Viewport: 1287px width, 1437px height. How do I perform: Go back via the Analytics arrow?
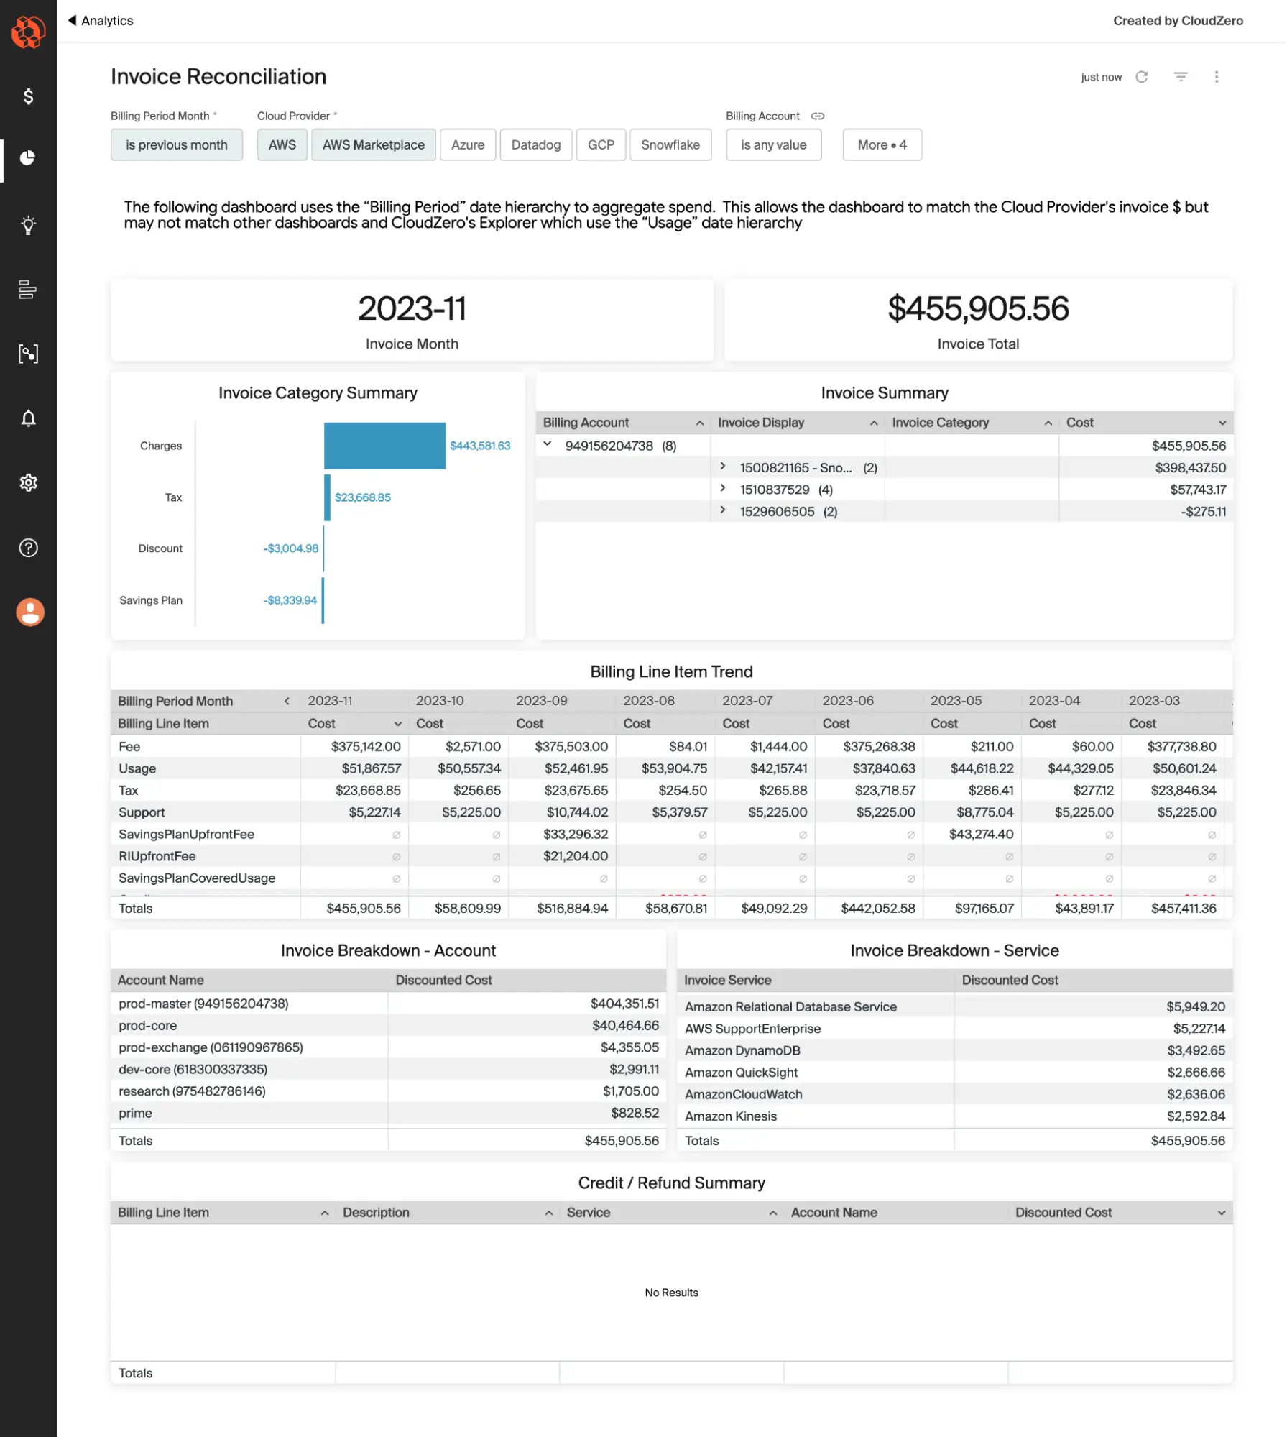101,21
